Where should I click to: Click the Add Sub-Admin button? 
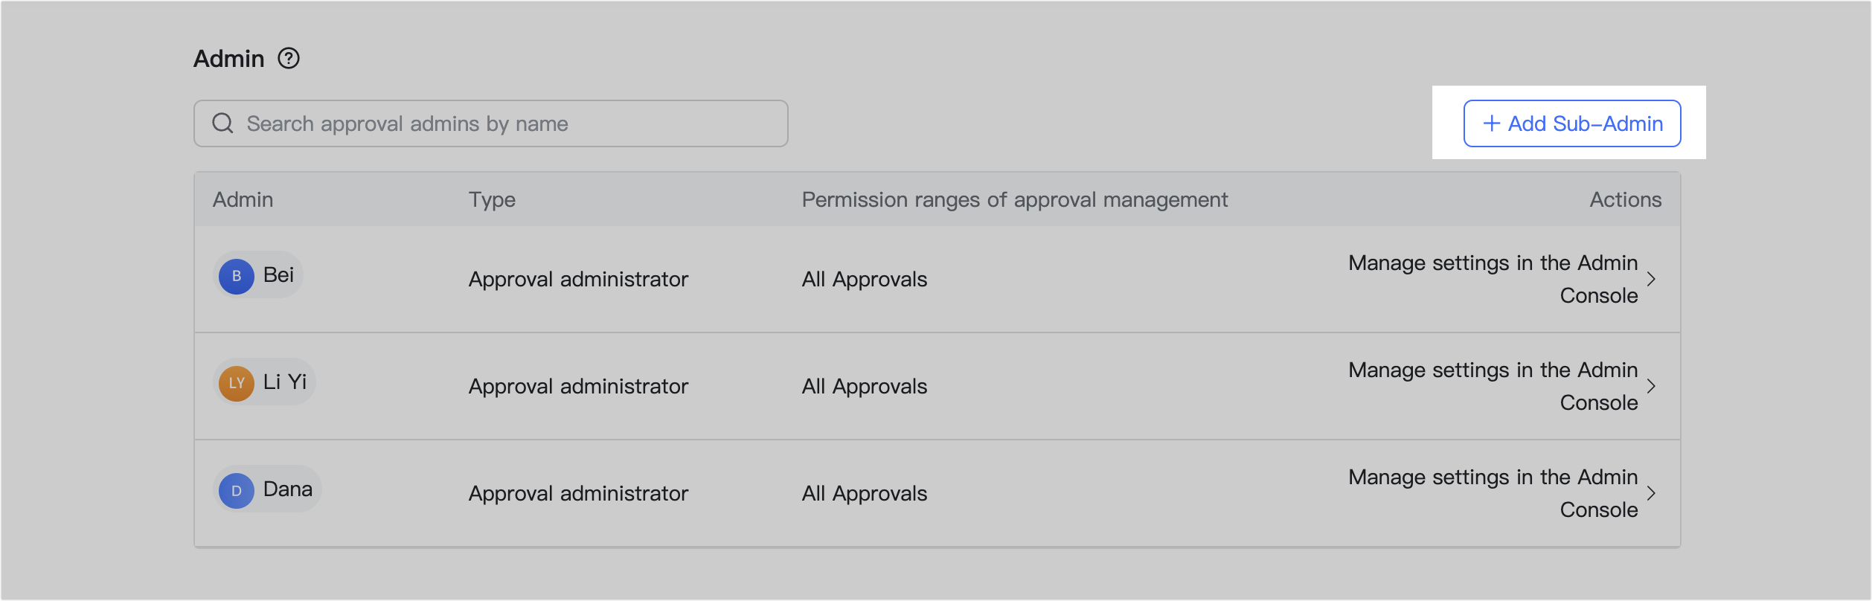(x=1572, y=123)
